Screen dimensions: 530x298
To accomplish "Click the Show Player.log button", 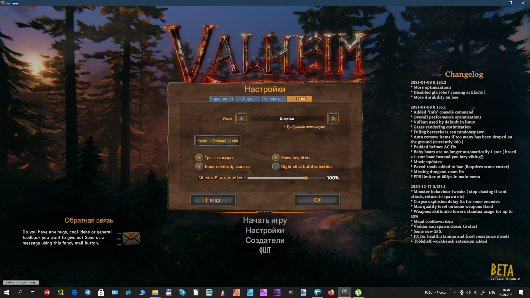I will click(21, 282).
